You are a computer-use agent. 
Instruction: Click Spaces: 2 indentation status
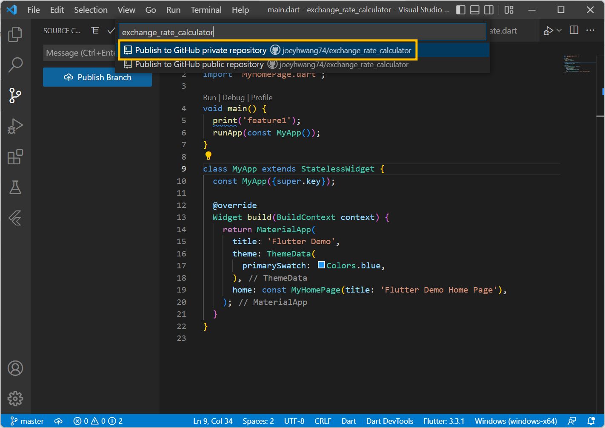tap(258, 421)
